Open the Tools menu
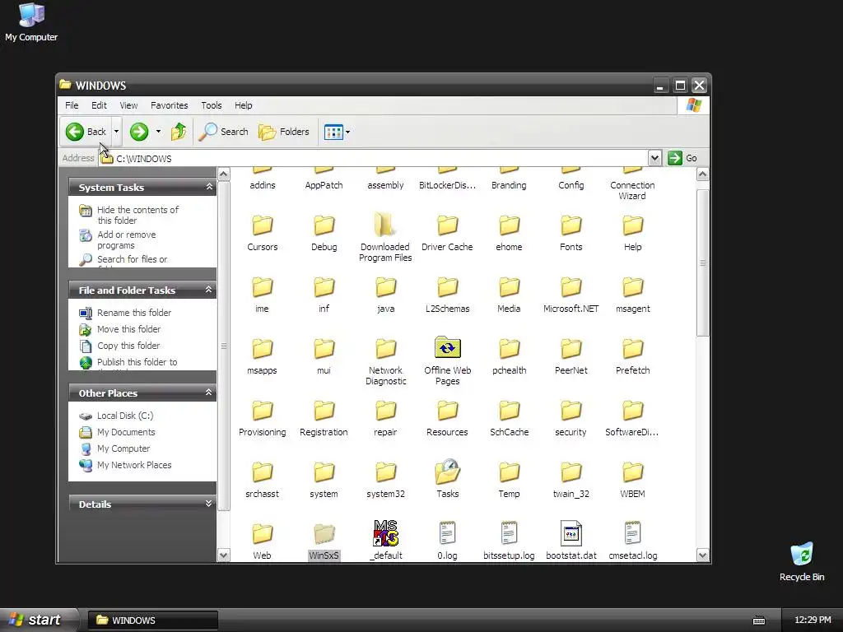Screen dimensions: 843x632 tap(212, 105)
